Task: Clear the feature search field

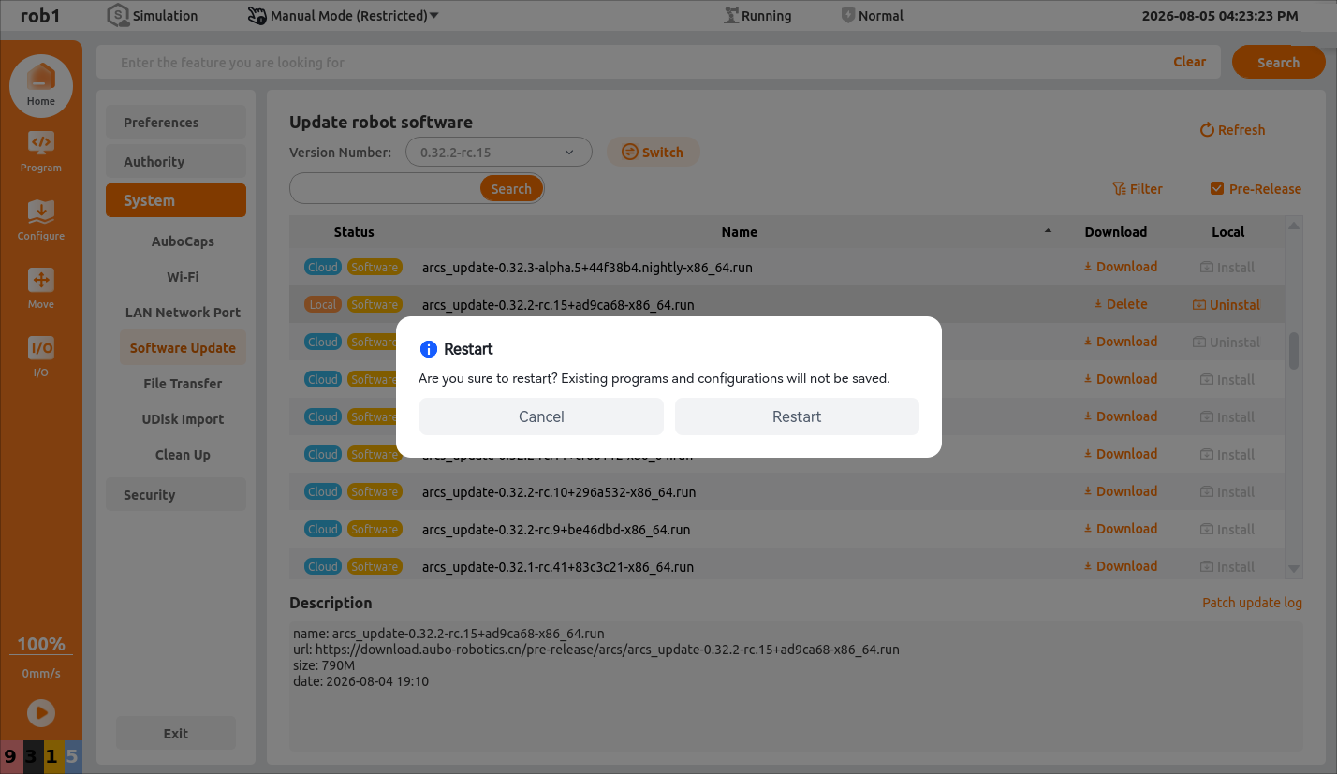Action: point(1189,62)
